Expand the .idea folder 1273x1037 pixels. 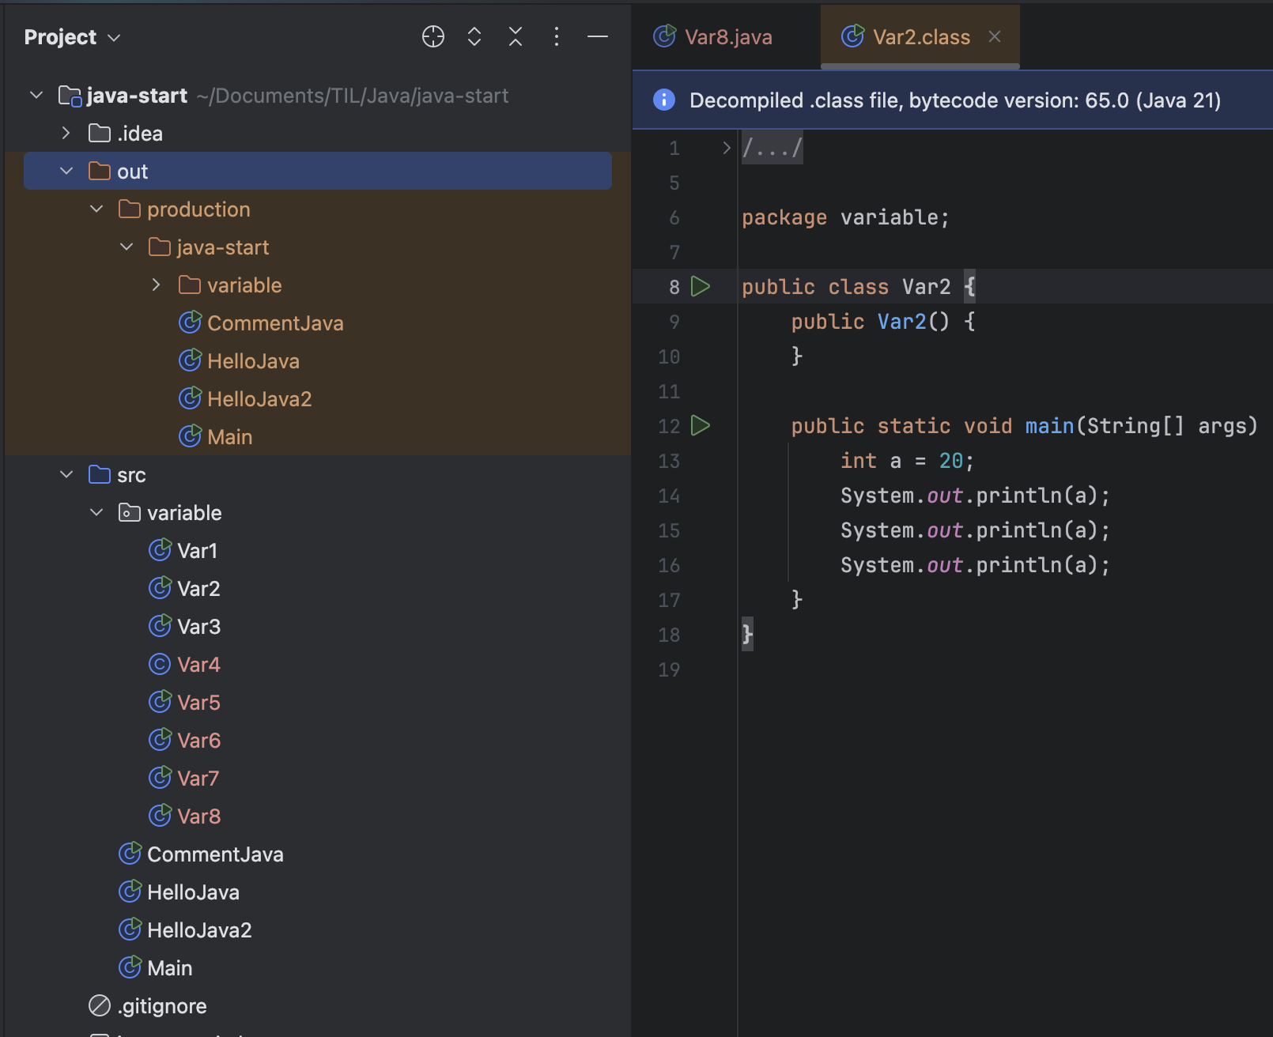tap(66, 134)
